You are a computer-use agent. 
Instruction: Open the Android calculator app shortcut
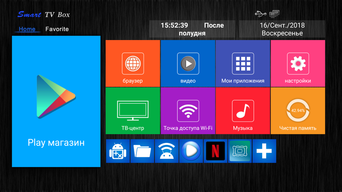(x=118, y=151)
